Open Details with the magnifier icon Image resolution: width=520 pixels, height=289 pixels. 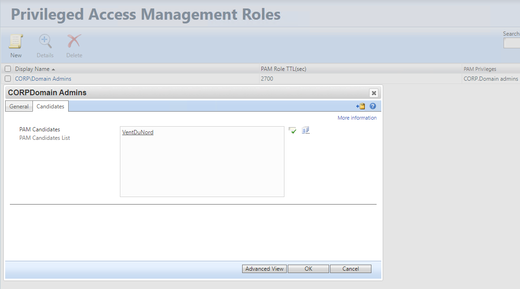(45, 42)
